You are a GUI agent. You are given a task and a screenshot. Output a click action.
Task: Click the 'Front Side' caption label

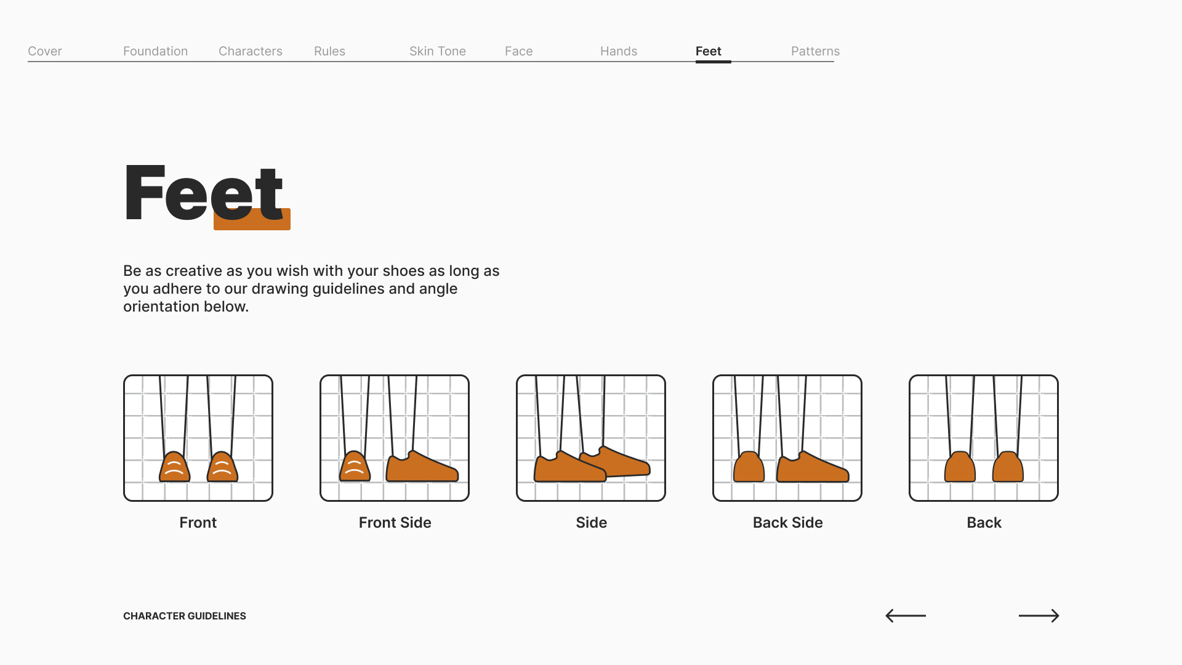pyautogui.click(x=395, y=523)
